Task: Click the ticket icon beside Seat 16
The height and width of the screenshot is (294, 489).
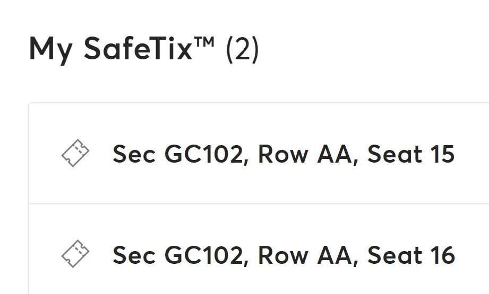Action: [x=75, y=254]
